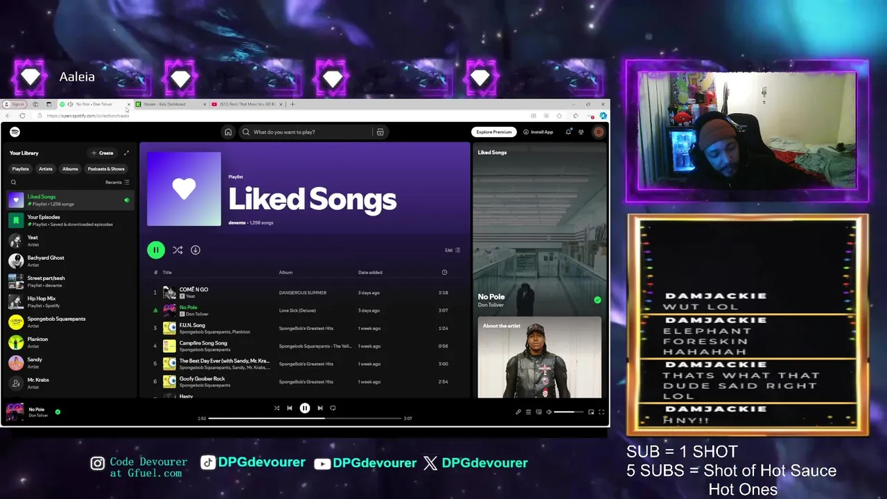Reload the page in the browser
Viewport: 887px width, 499px height.
pos(22,116)
